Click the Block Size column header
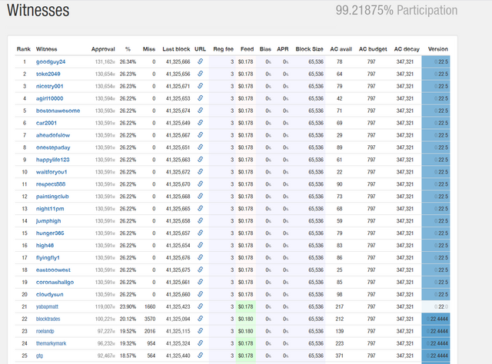The image size is (492, 364). pos(309,49)
